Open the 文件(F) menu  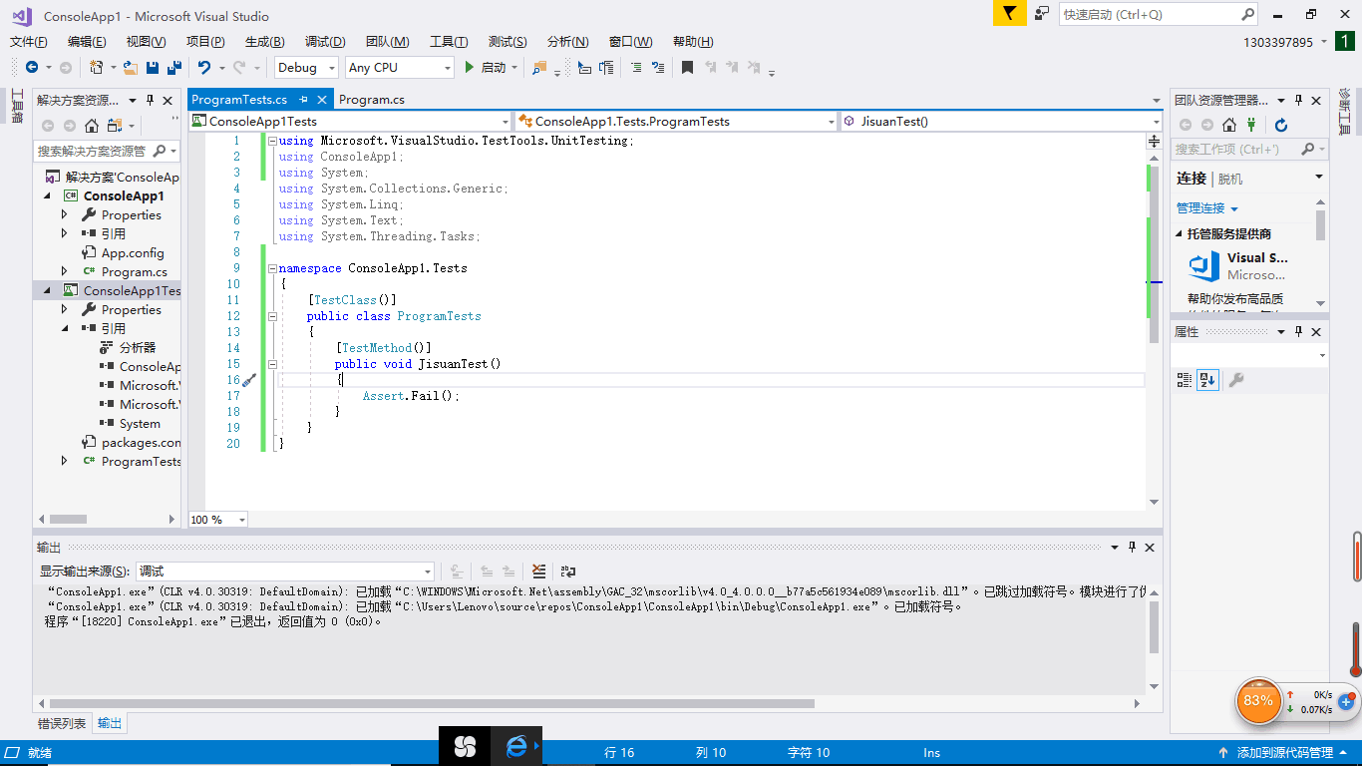pyautogui.click(x=29, y=42)
